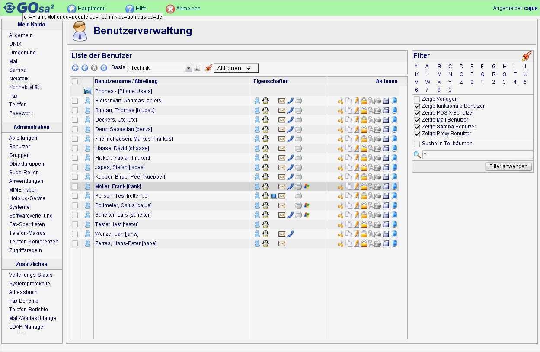Toggle select-all checkbox in list header
Screen dimensions: 540x352
tap(75, 81)
